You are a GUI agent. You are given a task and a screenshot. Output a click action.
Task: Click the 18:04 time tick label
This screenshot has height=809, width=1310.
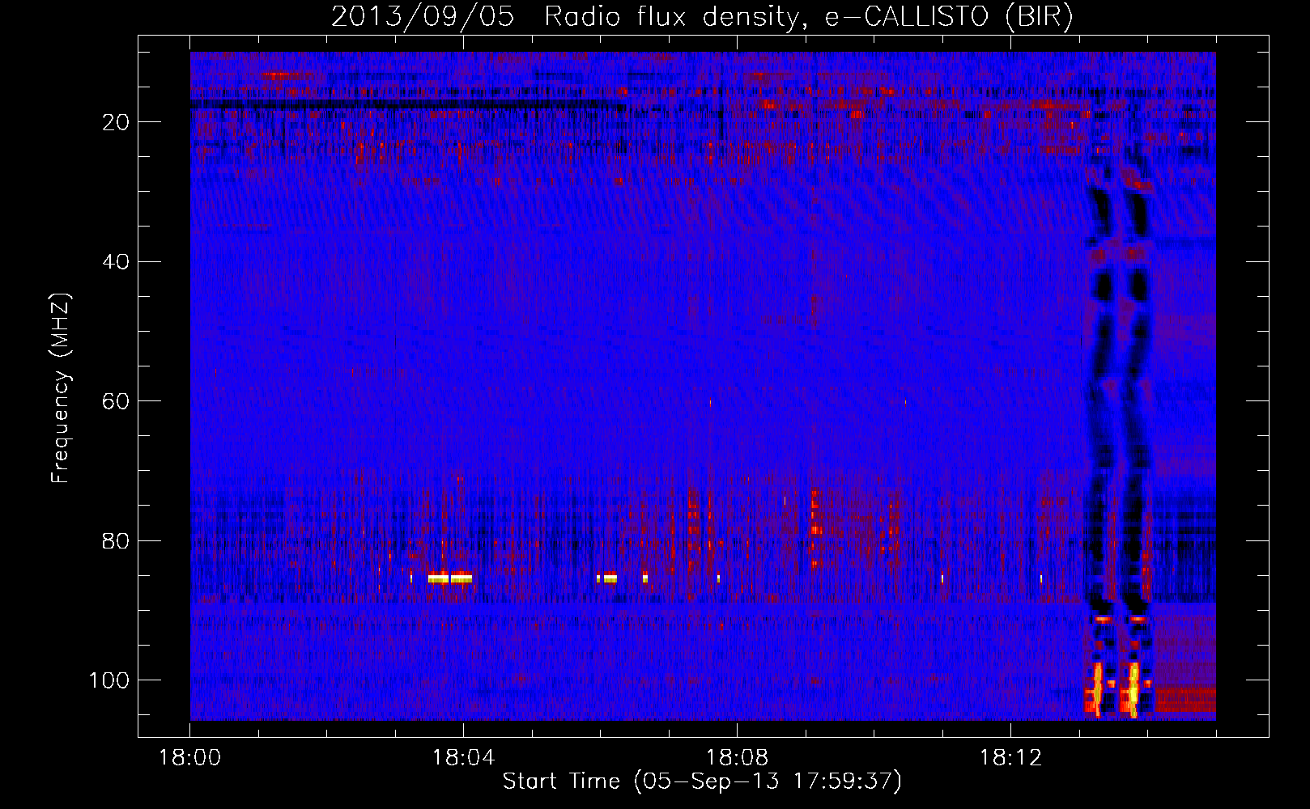point(463,758)
